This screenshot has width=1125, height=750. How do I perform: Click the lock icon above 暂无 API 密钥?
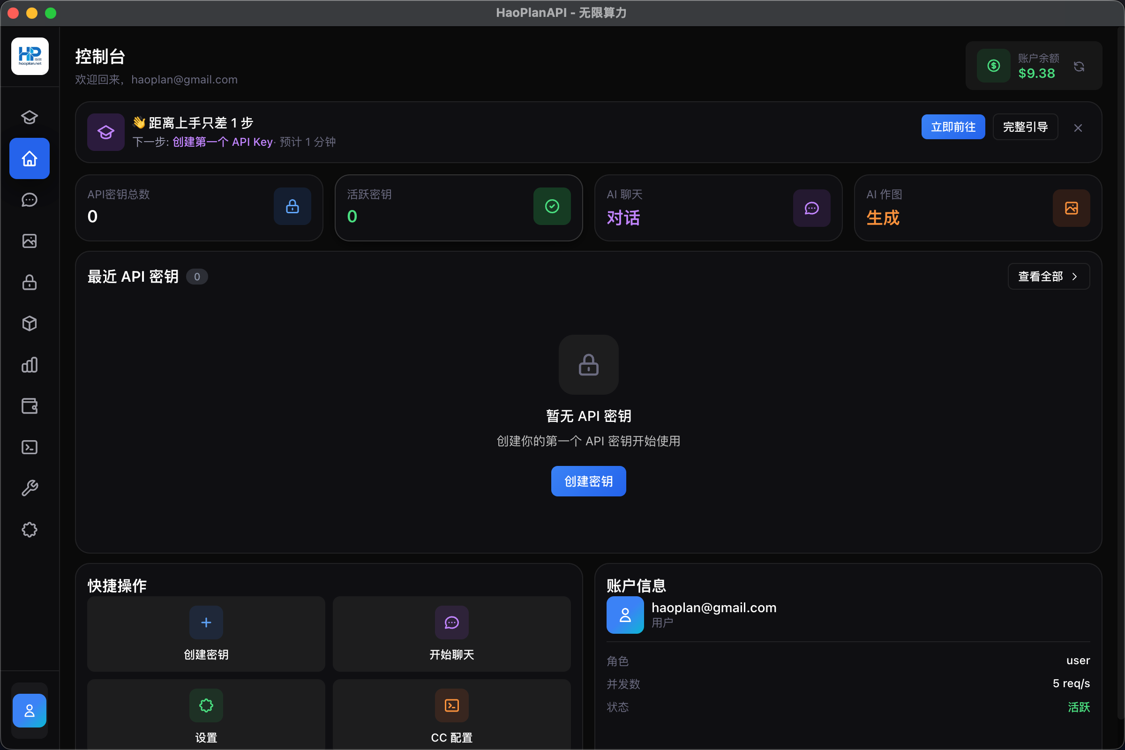[588, 365]
